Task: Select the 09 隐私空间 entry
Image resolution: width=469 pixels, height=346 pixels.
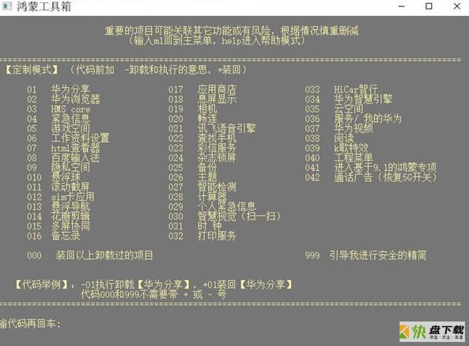Action: tap(59, 168)
